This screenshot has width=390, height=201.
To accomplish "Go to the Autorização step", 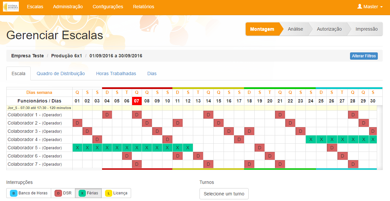I will [x=329, y=29].
